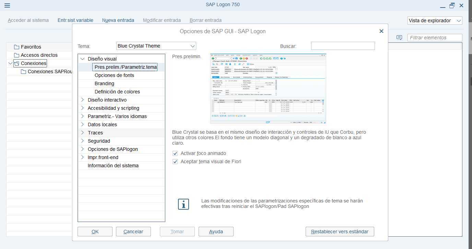
Task: Click the Filtrar elementos field
Action: point(435,38)
